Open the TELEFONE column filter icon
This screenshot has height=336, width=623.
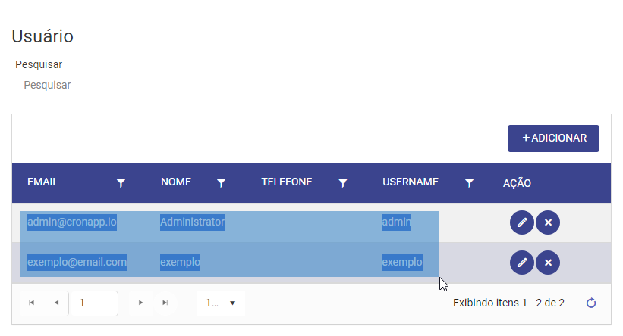click(342, 182)
